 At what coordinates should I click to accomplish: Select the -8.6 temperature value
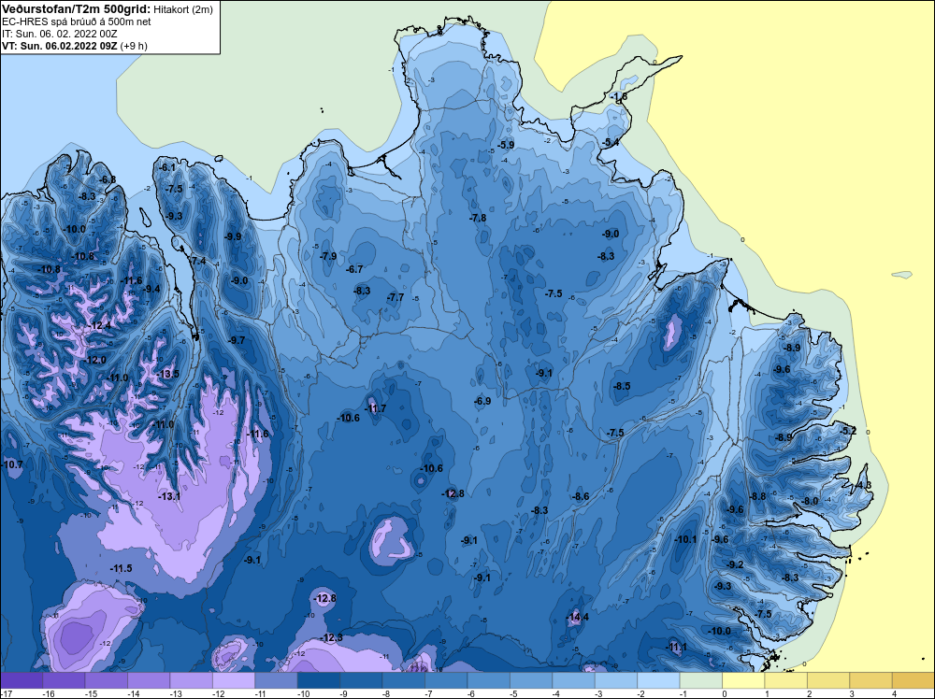(581, 496)
